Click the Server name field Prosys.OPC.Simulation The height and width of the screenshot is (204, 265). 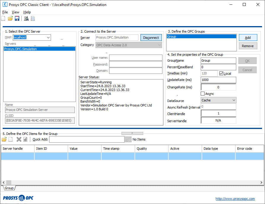pos(117,38)
